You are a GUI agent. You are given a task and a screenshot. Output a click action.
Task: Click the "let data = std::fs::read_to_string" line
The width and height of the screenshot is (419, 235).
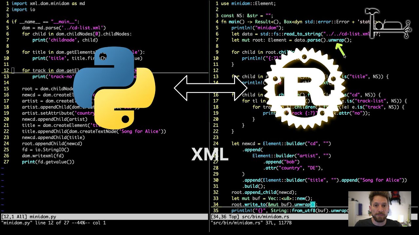coord(306,34)
